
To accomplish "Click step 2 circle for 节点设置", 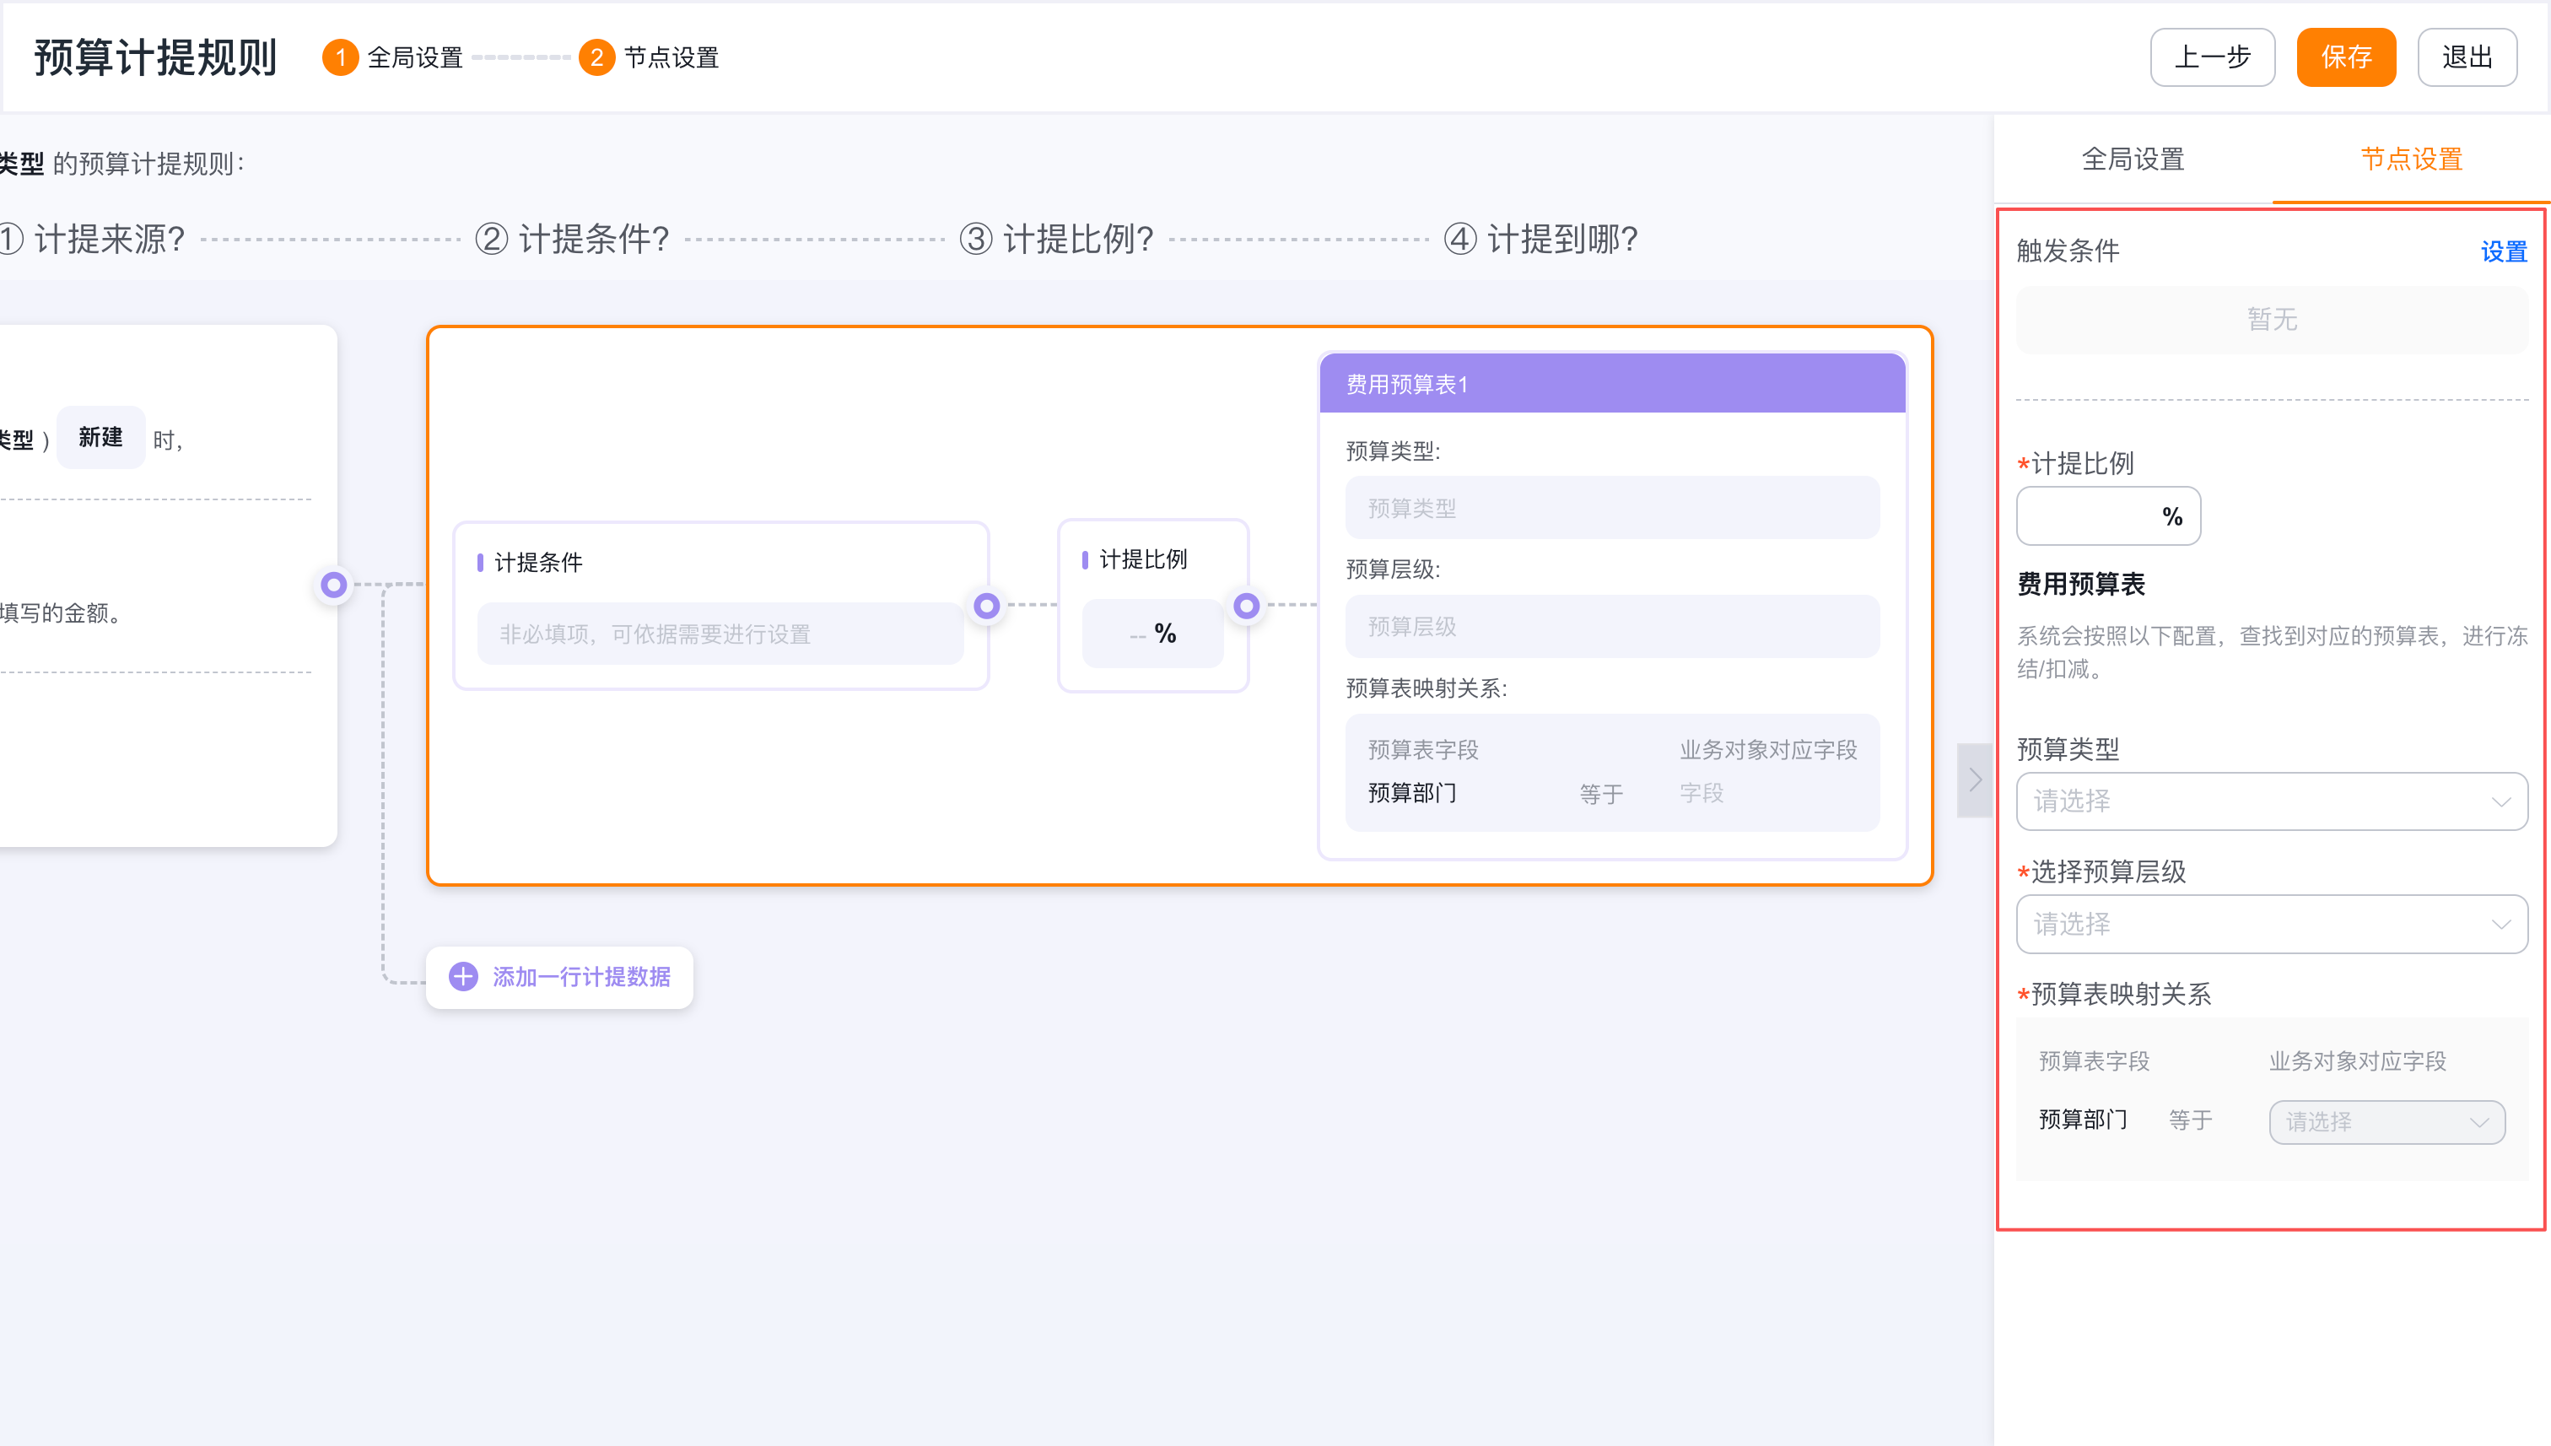I will pos(596,57).
